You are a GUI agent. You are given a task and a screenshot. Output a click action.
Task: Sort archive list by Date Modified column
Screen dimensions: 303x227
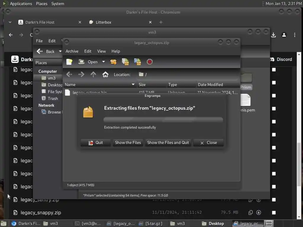[x=218, y=85]
